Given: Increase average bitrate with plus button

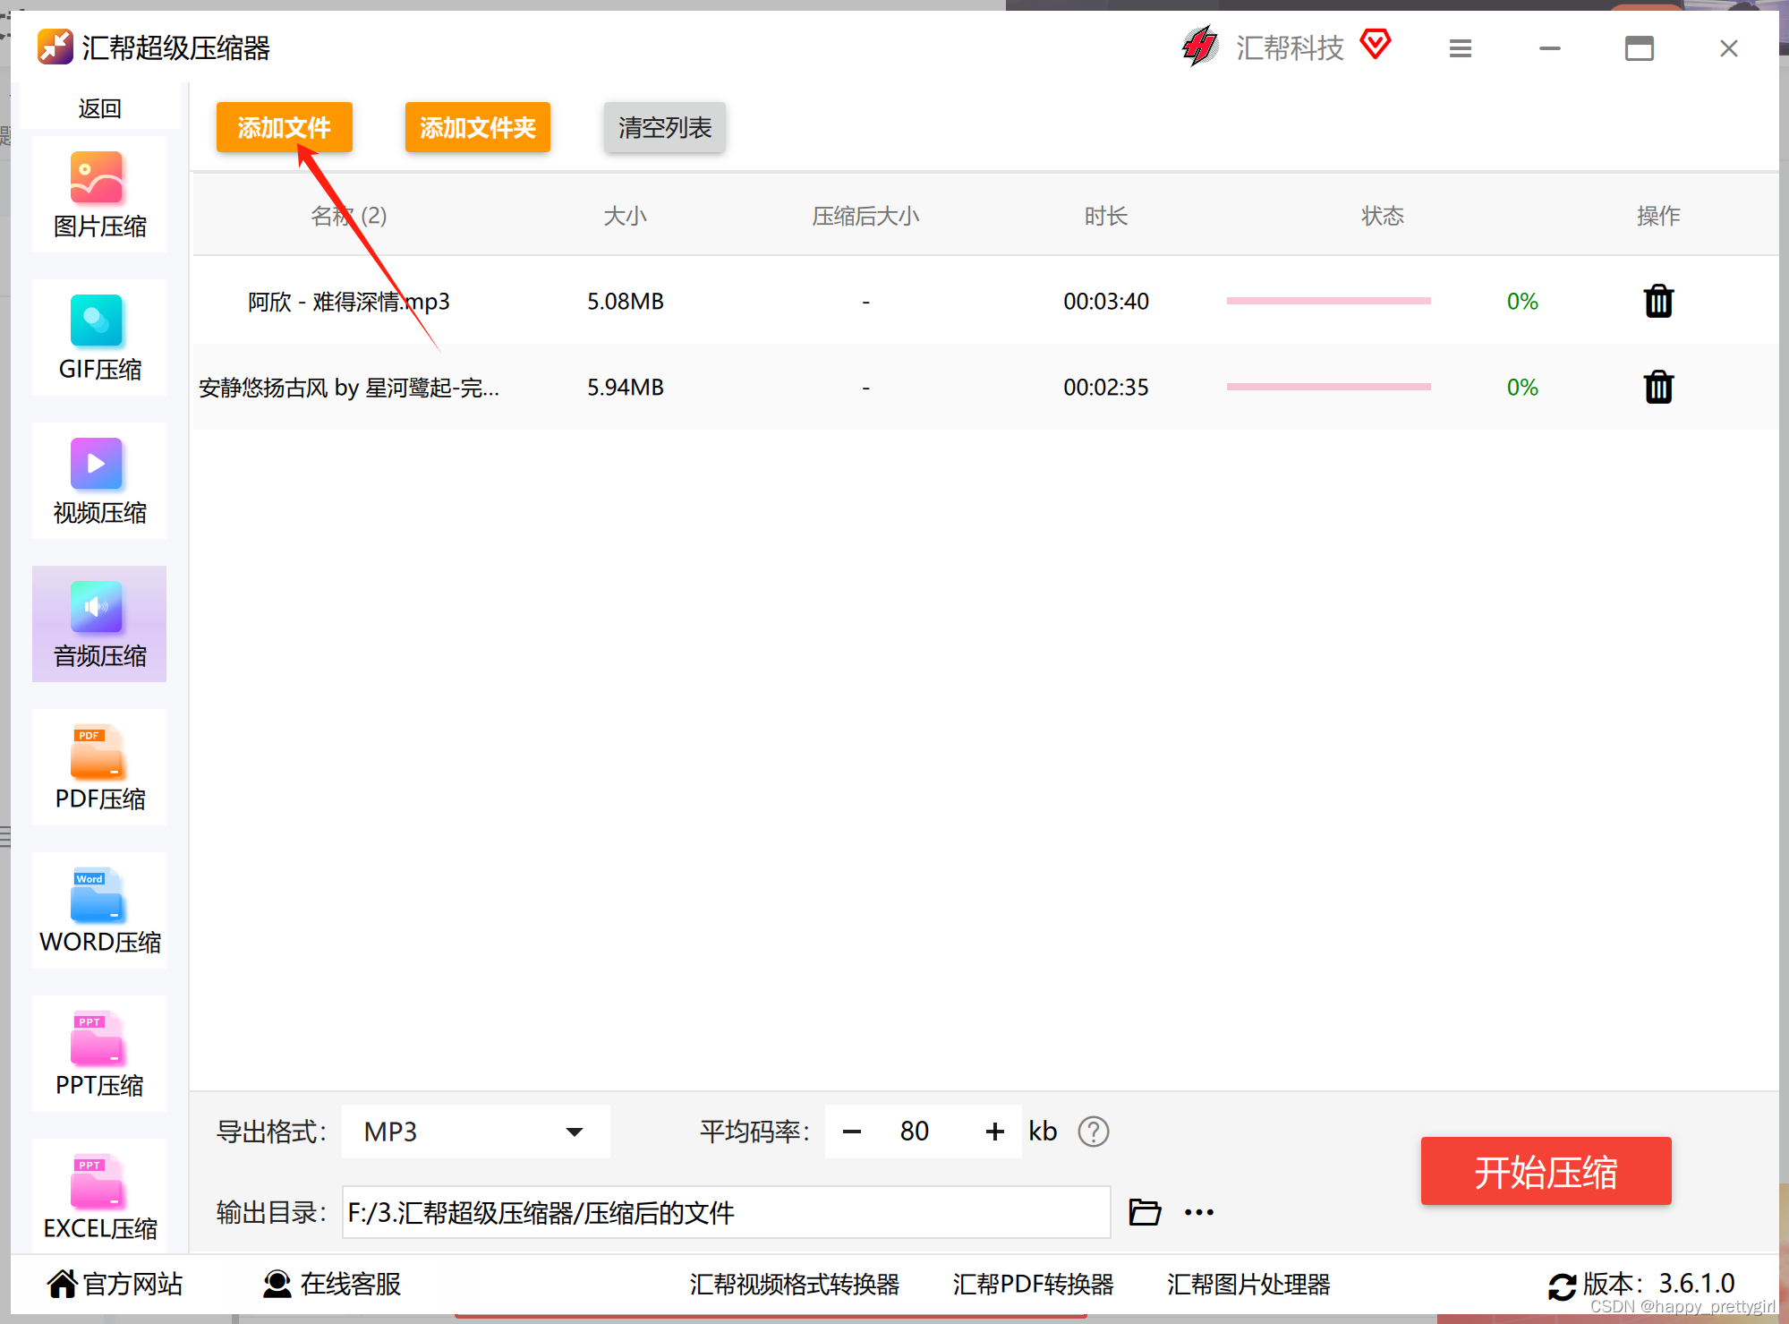Looking at the screenshot, I should click(x=994, y=1132).
